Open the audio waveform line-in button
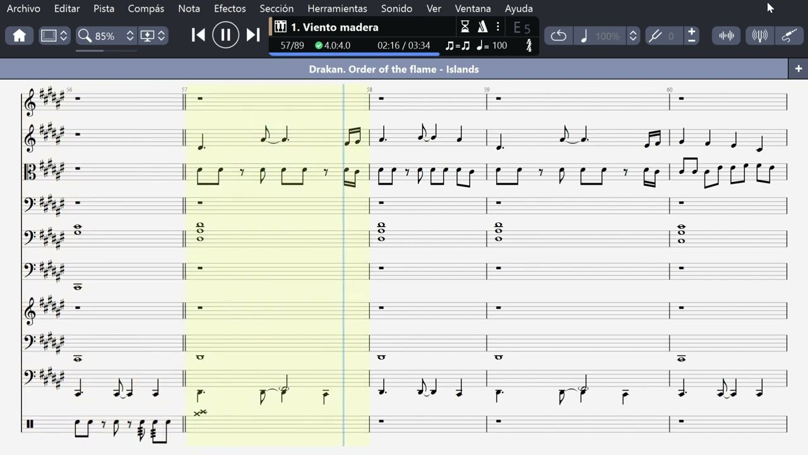 [727, 36]
